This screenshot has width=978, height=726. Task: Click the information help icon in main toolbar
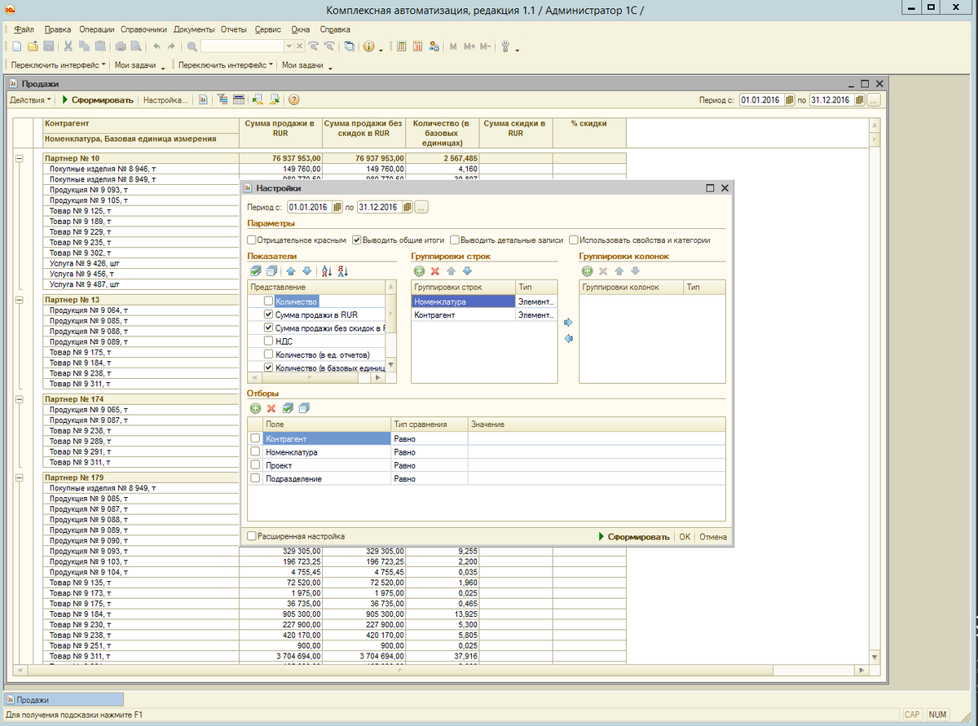point(369,46)
